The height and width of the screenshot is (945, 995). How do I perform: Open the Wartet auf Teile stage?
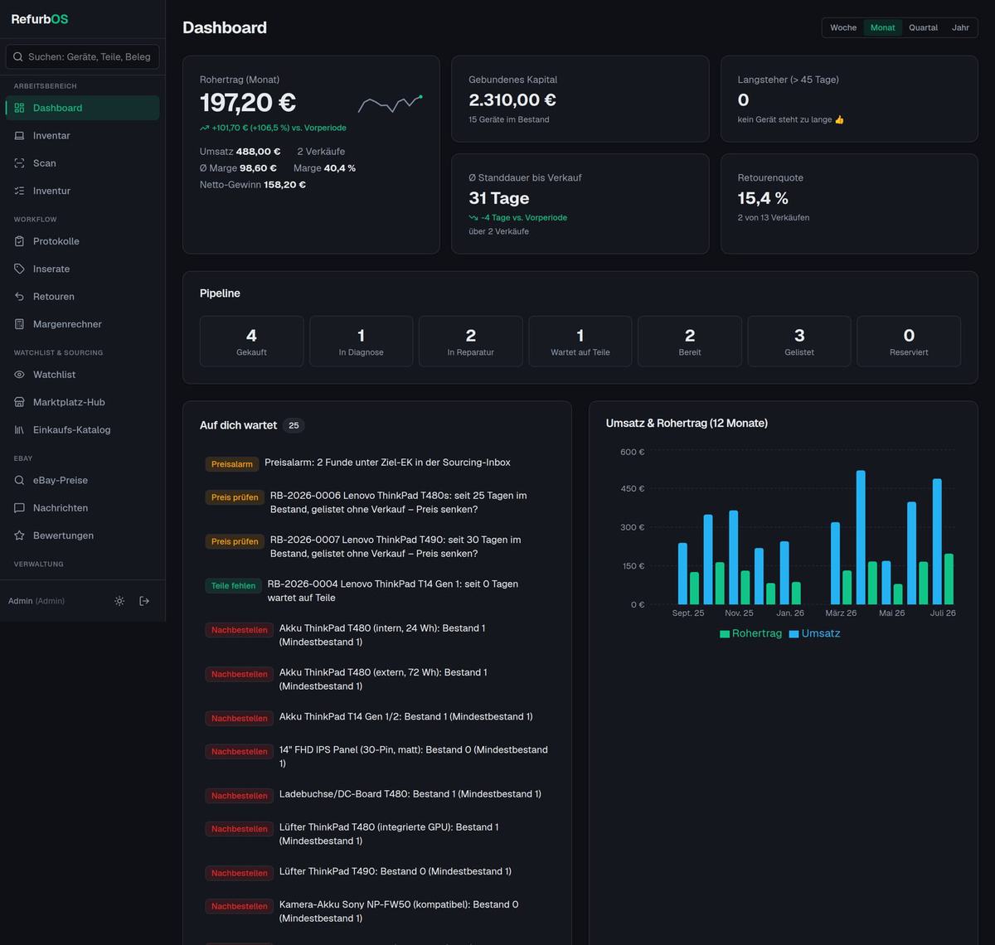(580, 341)
